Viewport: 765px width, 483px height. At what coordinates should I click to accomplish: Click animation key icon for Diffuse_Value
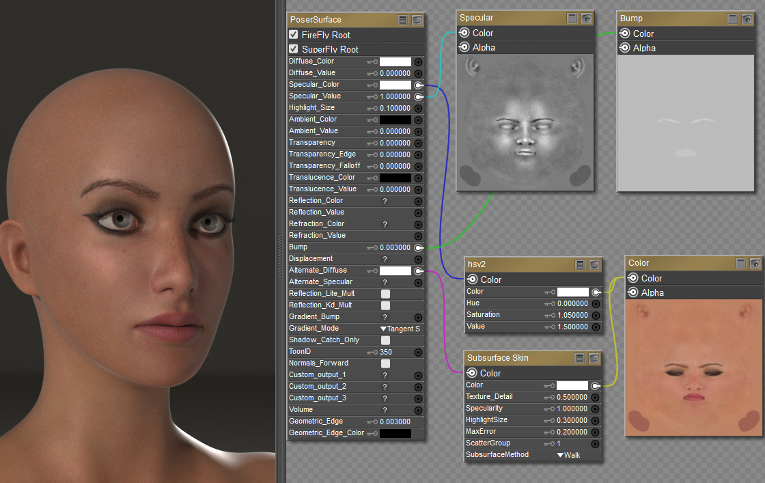pos(372,73)
